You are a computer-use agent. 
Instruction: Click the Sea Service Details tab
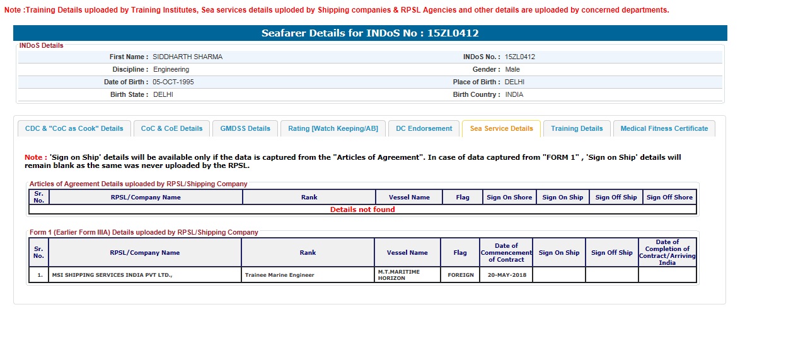tap(501, 128)
